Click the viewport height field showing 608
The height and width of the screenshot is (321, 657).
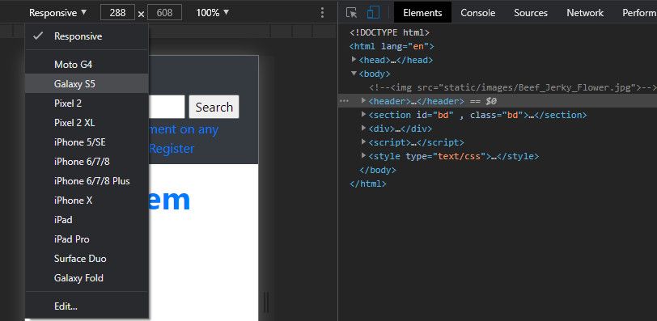point(165,13)
